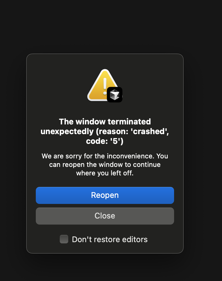Viewport: 222px width, 281px height.
Task: Click the "We are sorry for the inconvenience" message
Action: [x=105, y=164]
